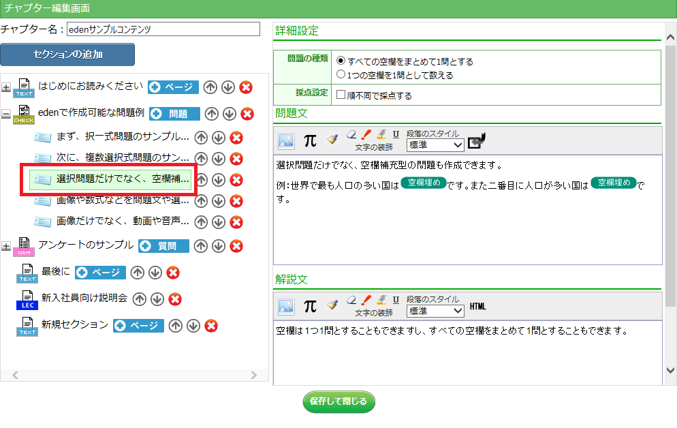The image size is (677, 428).
Task: Expand the 'アンケートのサンプル' tree node
Action: (6, 247)
